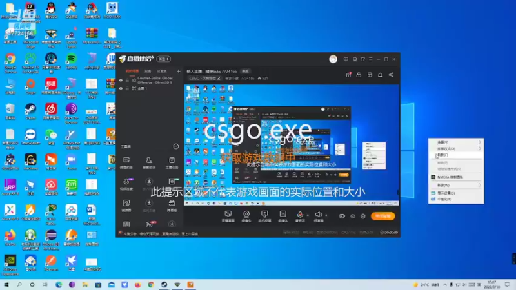Click the modify title button

click(x=246, y=72)
